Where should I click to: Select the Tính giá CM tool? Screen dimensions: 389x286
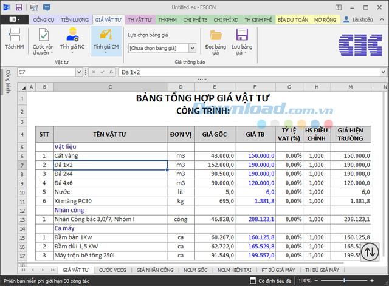(x=106, y=35)
